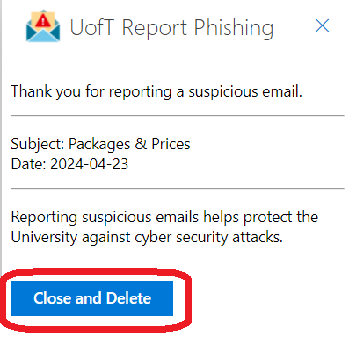Click the 'University against cyber security attacks' line

pos(147,237)
